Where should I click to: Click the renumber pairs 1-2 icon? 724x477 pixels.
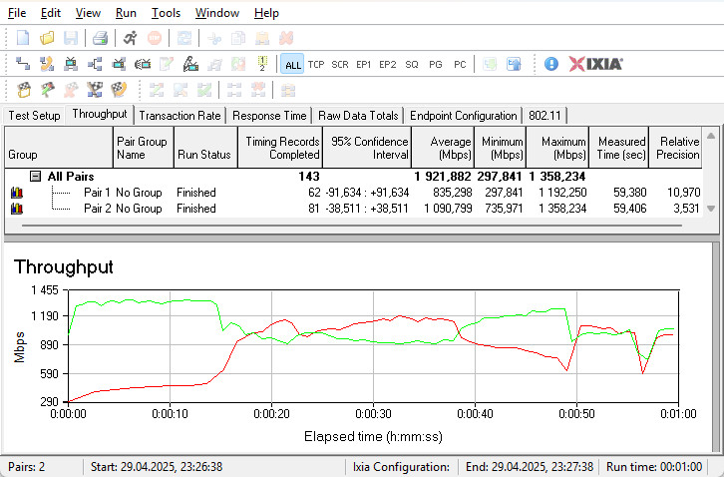(262, 64)
